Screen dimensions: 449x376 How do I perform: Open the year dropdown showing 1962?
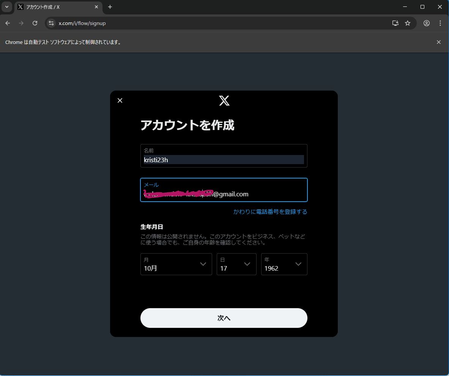tap(284, 264)
